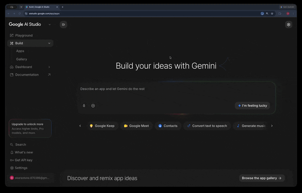
Task: Open the browser extensions puzzle icon
Action: [280, 13]
